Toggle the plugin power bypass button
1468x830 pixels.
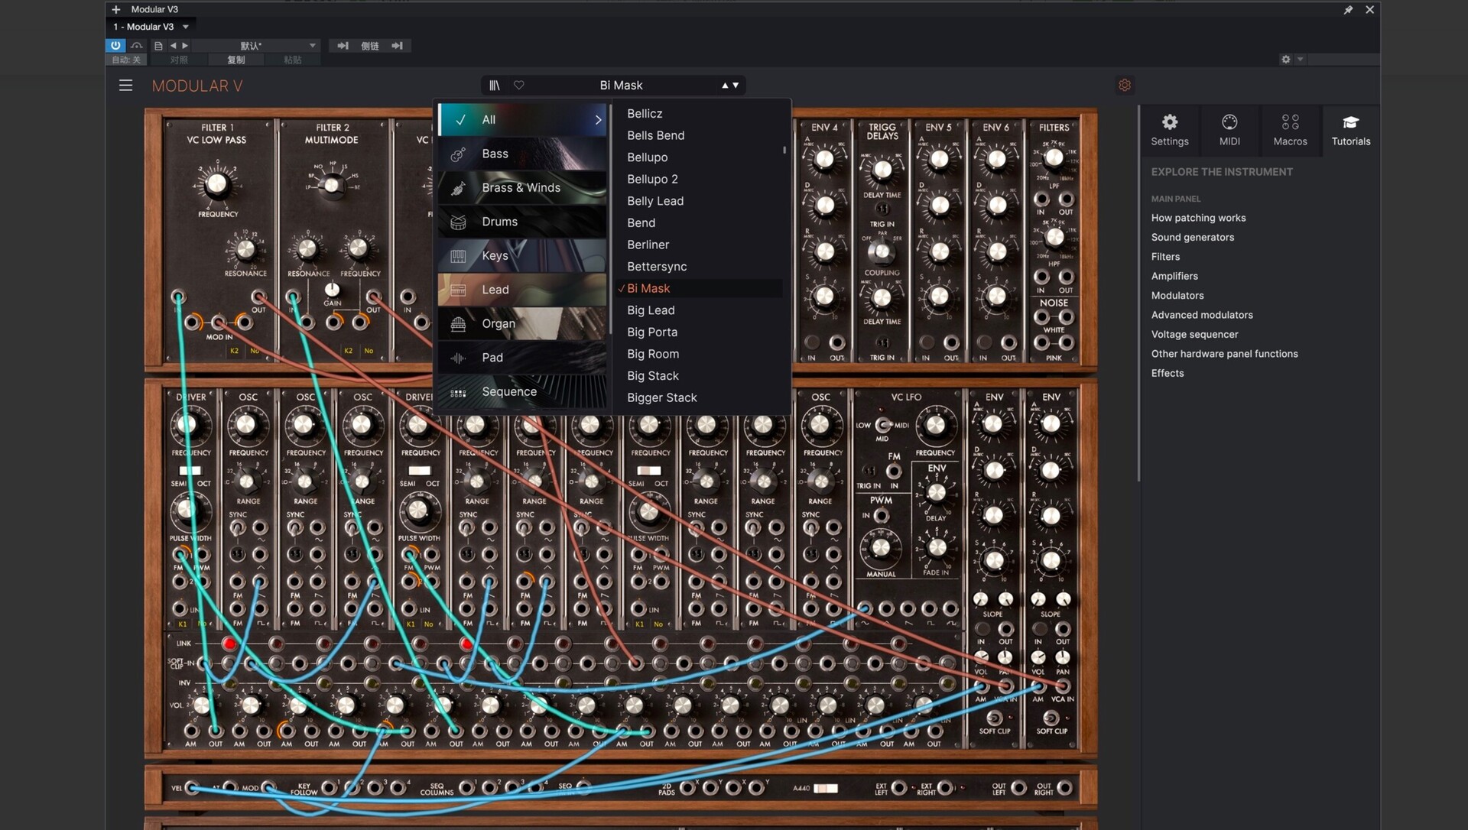point(115,46)
